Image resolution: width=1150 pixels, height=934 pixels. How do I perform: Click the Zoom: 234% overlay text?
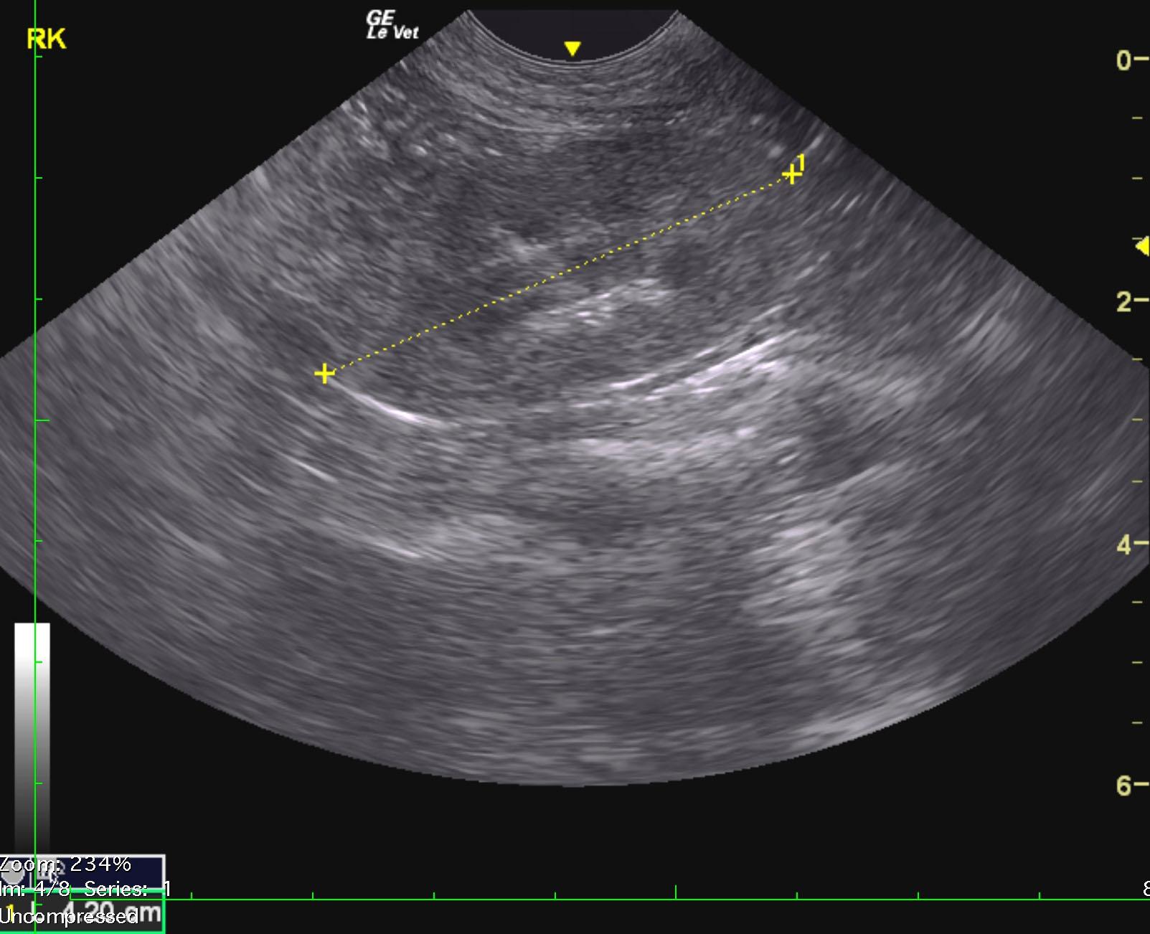[66, 863]
